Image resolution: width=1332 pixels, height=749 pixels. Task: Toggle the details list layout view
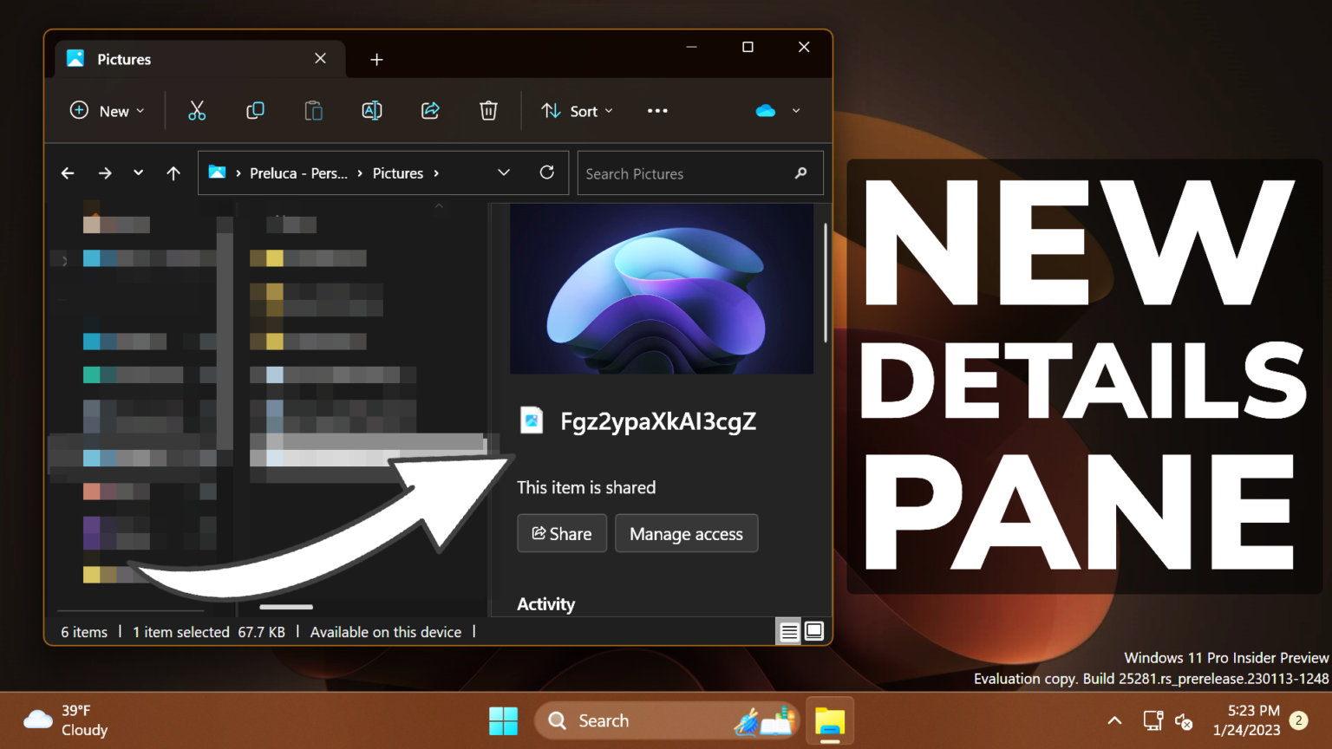pyautogui.click(x=788, y=631)
